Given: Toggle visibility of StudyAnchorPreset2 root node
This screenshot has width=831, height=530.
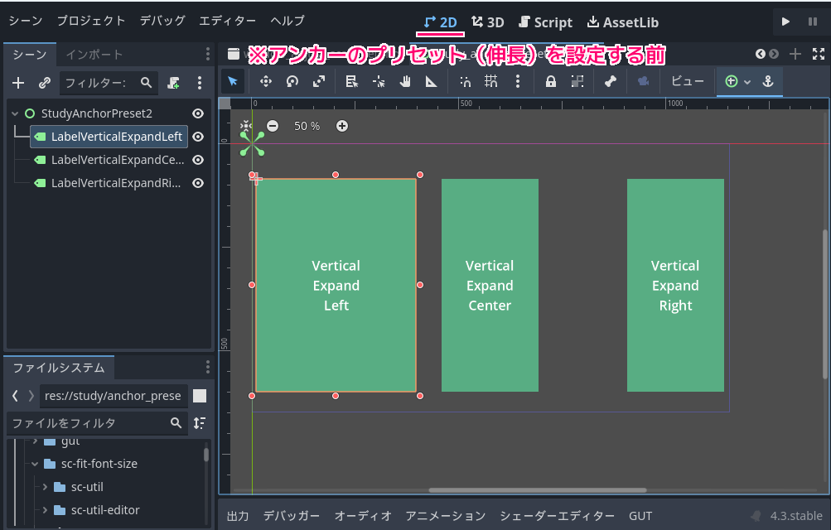Looking at the screenshot, I should 198,113.
